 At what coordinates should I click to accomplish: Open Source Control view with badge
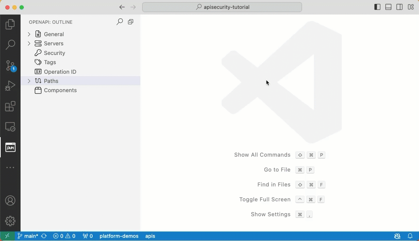pyautogui.click(x=11, y=66)
